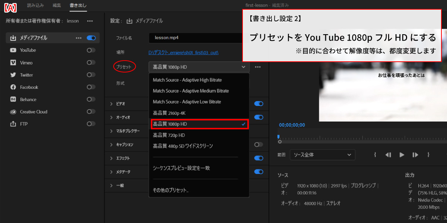The height and width of the screenshot is (223, 447).
Task: Expand the オーディオ settings section
Action: pos(111,117)
